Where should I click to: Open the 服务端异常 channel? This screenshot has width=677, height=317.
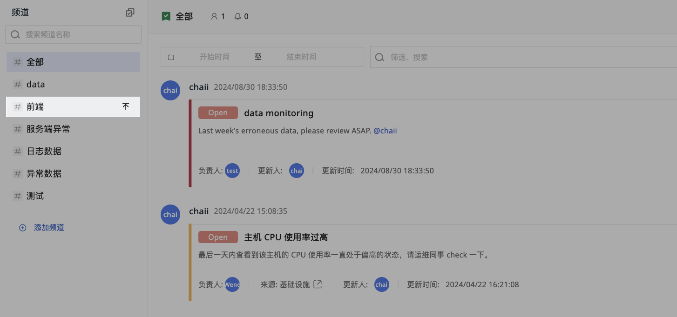coord(73,129)
